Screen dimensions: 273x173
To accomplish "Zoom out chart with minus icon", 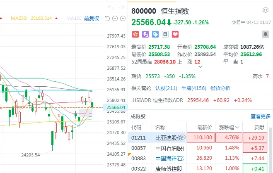I will [115, 18].
